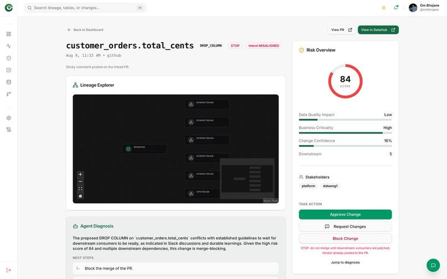Click the Data Quality Impact progress bar

click(345, 120)
